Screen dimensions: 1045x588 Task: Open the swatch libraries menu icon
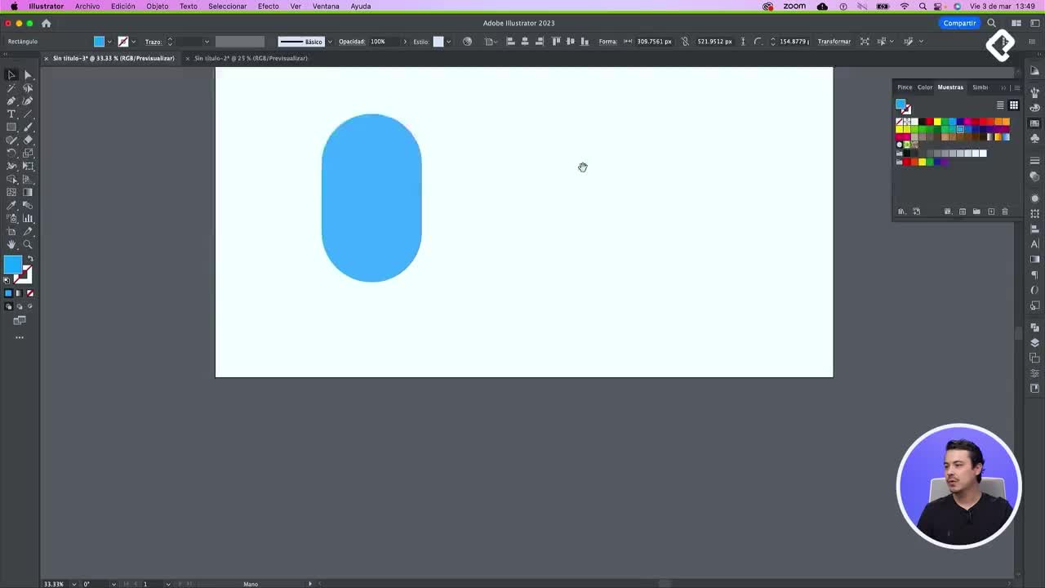click(901, 212)
